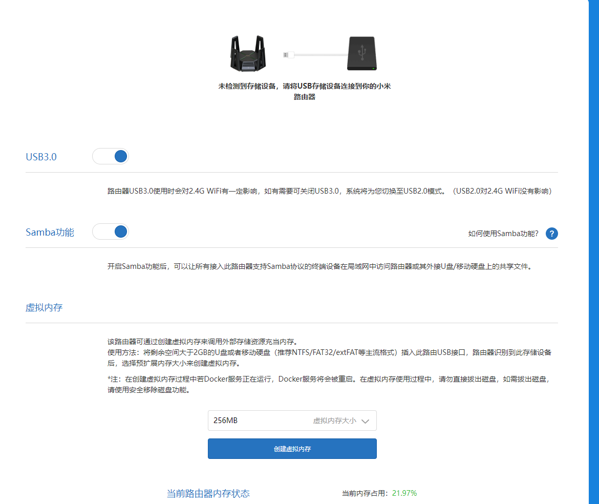The image size is (599, 504).
Task: Toggle the USB3.0 switch off
Action: [111, 156]
